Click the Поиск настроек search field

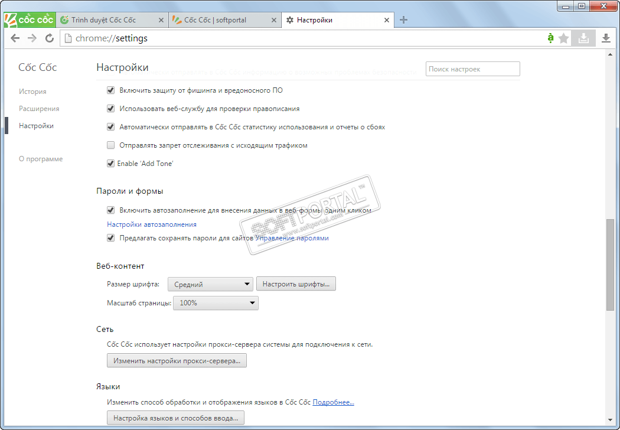tap(472, 69)
